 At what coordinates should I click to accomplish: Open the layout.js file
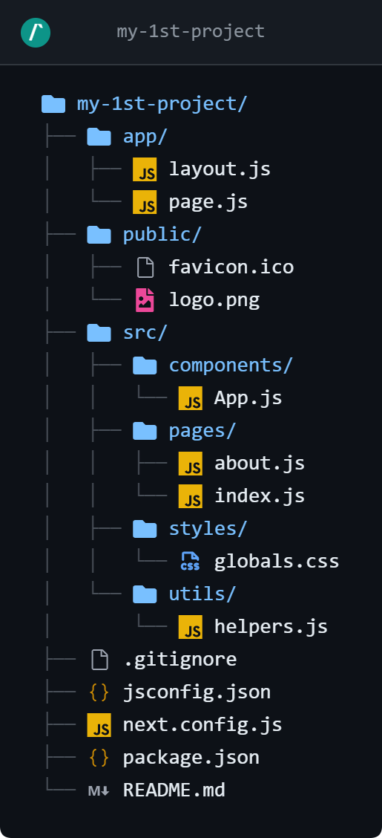pos(220,169)
